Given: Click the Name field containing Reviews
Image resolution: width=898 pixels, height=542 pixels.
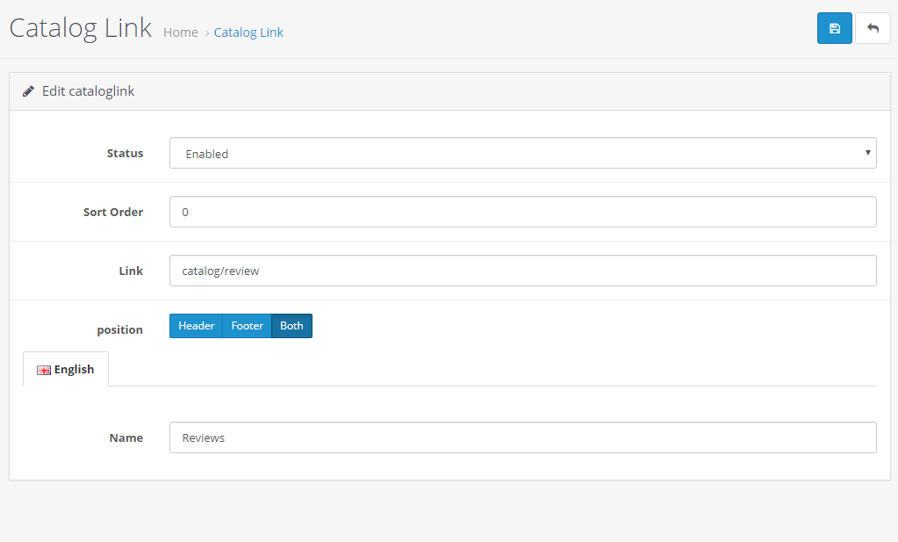Looking at the screenshot, I should [523, 437].
